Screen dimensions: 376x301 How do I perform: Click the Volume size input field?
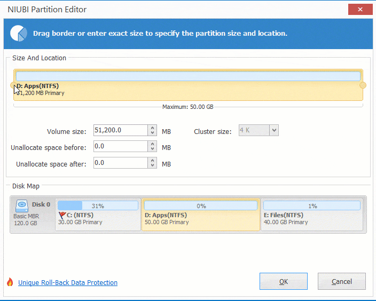(x=121, y=130)
